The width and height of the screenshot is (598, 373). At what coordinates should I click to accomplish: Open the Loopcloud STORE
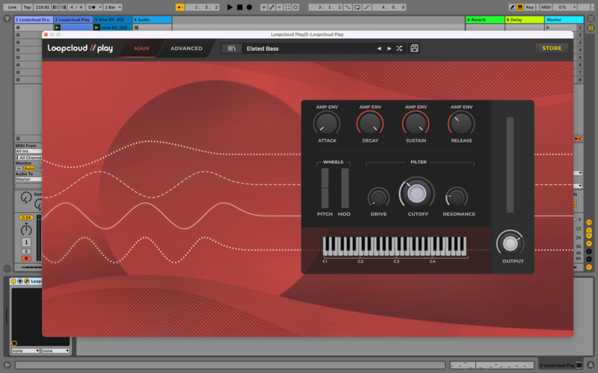(x=552, y=48)
